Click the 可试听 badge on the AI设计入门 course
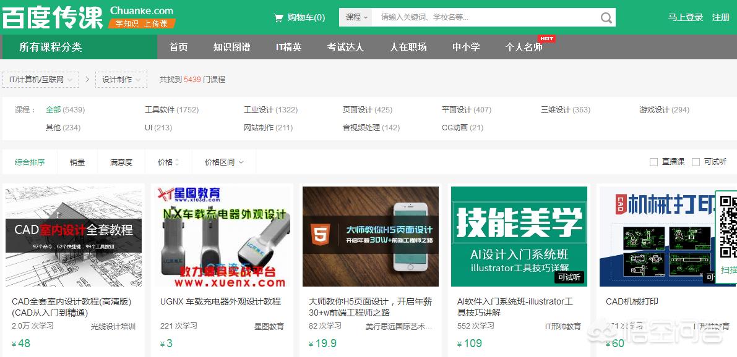737x357 pixels. coord(569,278)
